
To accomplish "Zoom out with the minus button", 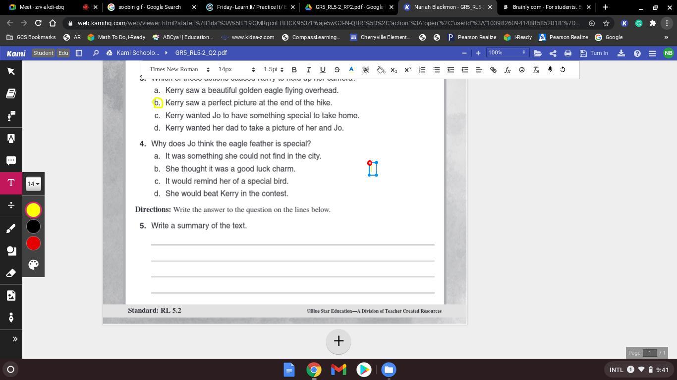I will point(464,53).
